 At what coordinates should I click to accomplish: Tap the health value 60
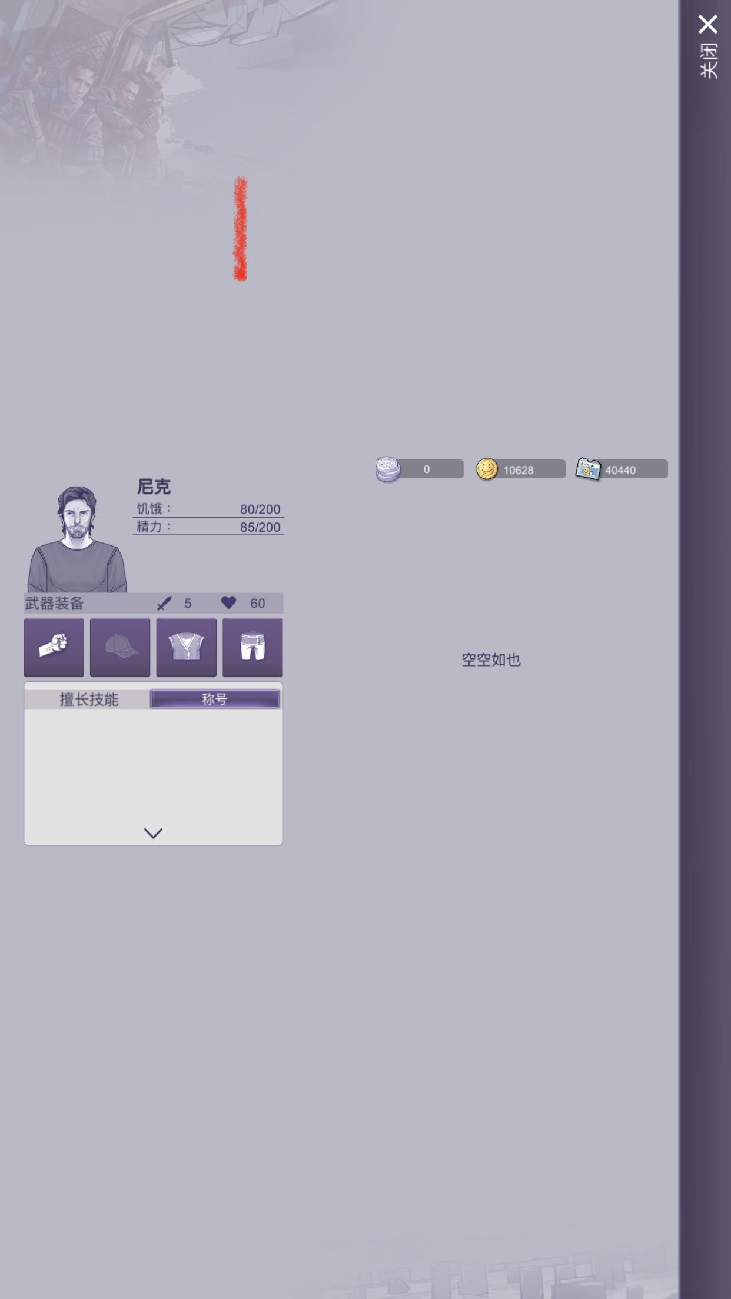[x=257, y=603]
